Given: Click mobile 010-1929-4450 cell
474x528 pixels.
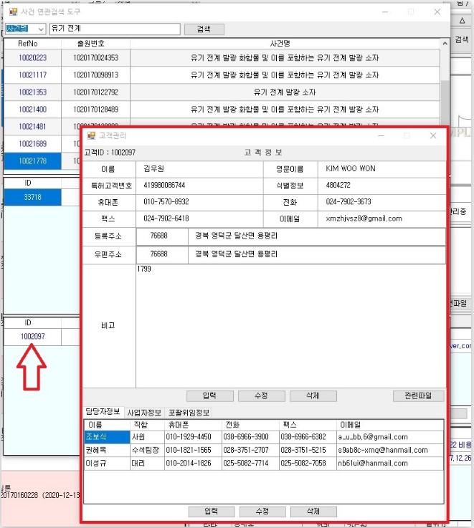Looking at the screenshot, I should click(193, 437).
